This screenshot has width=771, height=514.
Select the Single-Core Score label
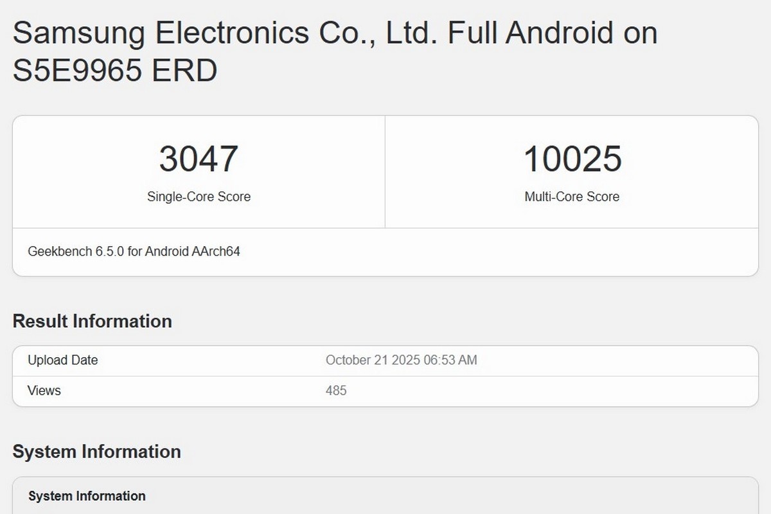coord(199,197)
